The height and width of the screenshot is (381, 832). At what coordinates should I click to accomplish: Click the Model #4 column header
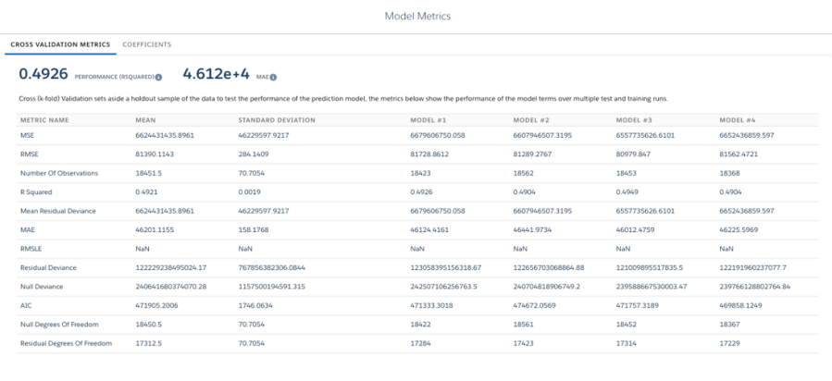pos(738,120)
